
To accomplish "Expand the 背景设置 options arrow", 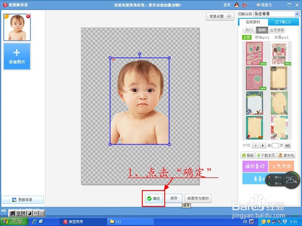I will click(x=228, y=17).
